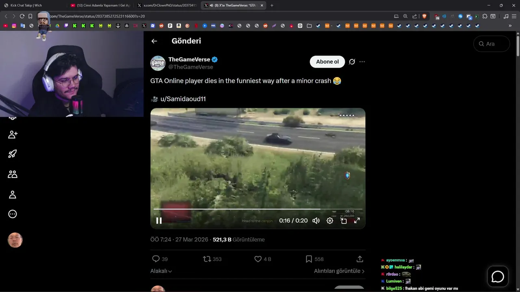Open the blue sound-wave extension
520x292 pixels.
[x=444, y=16]
